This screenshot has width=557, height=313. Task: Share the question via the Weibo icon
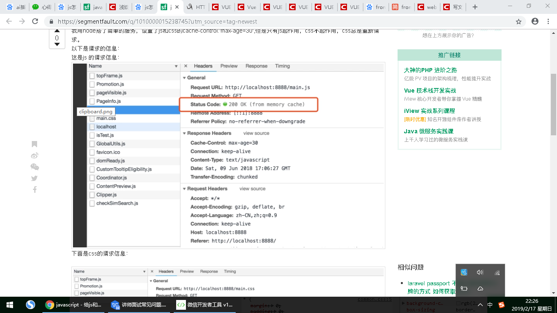click(34, 155)
